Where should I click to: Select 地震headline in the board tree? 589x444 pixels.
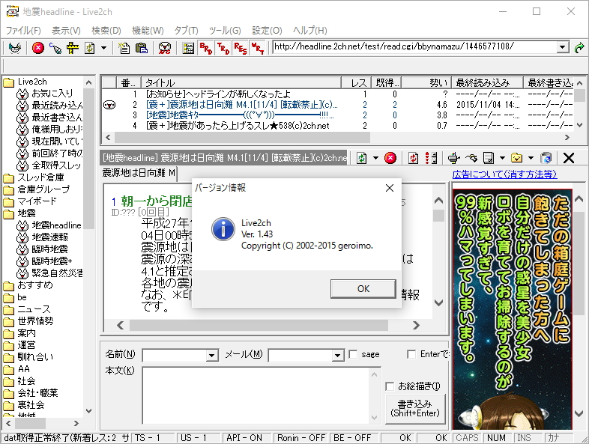coord(56,225)
